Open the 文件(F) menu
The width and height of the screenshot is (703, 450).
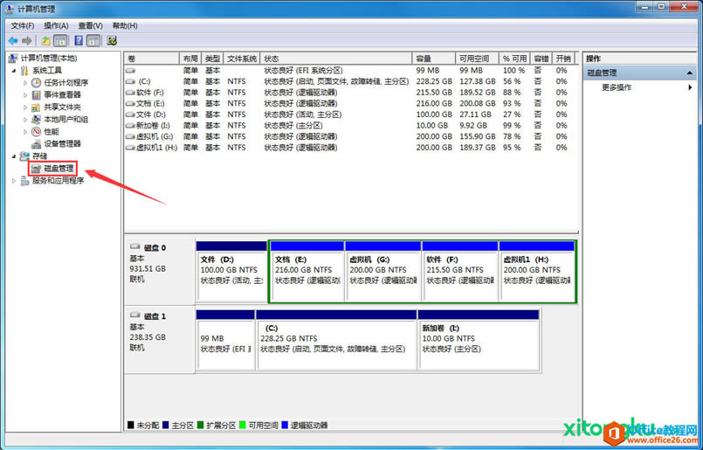[x=23, y=25]
